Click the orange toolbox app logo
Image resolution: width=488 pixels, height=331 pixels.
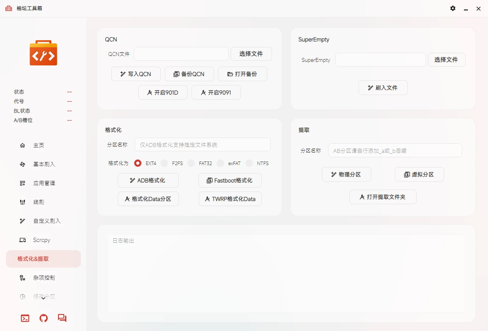43,53
